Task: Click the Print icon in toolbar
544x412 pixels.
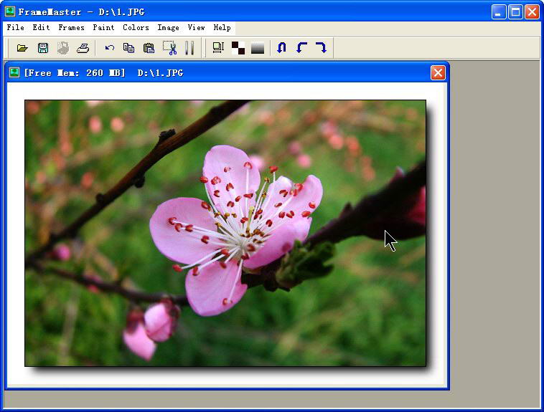Action: 83,48
